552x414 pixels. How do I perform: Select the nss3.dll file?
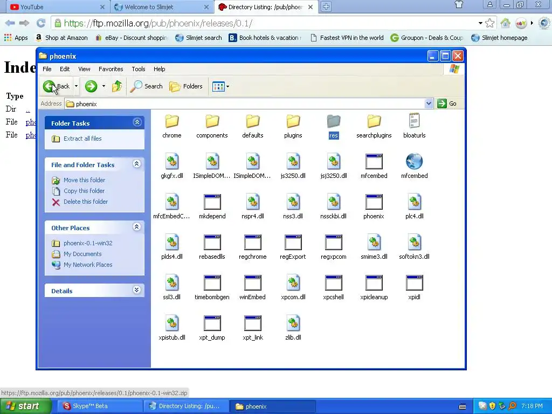(293, 207)
